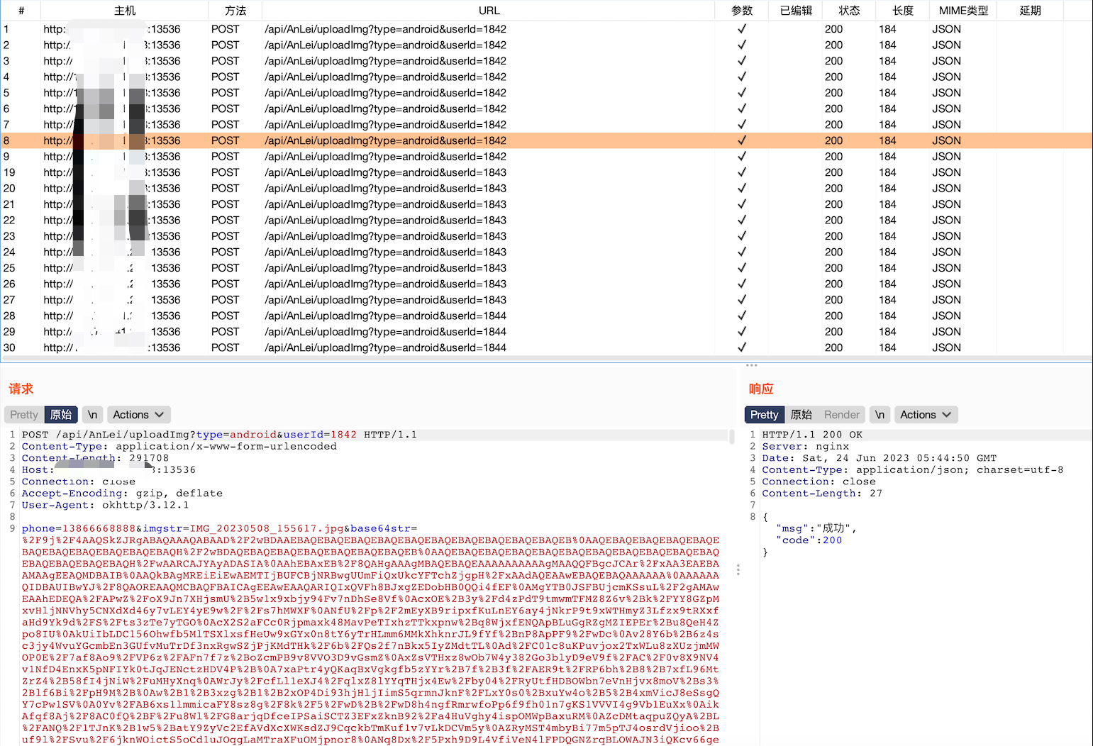Select request row number 25

click(x=546, y=268)
